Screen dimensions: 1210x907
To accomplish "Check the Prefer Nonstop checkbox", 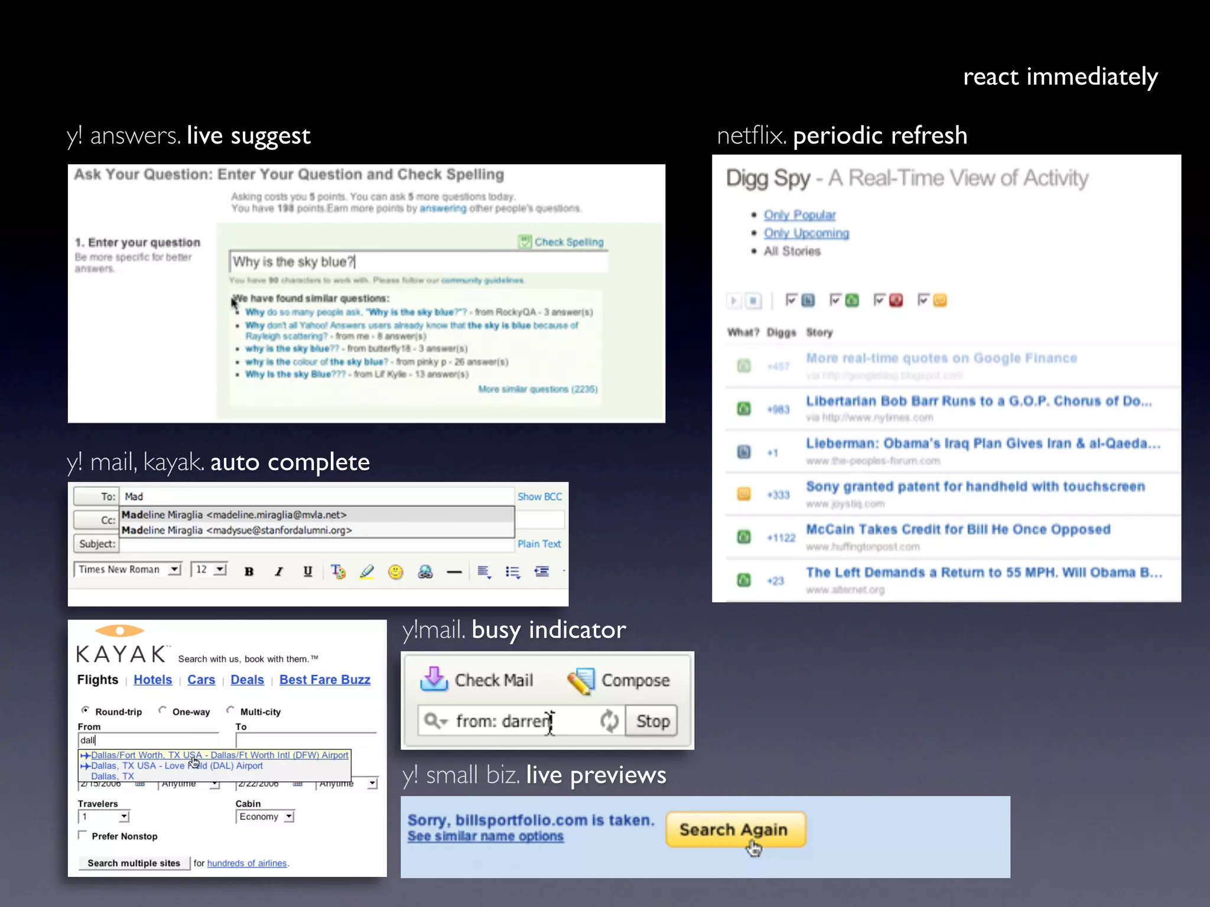I will (83, 835).
